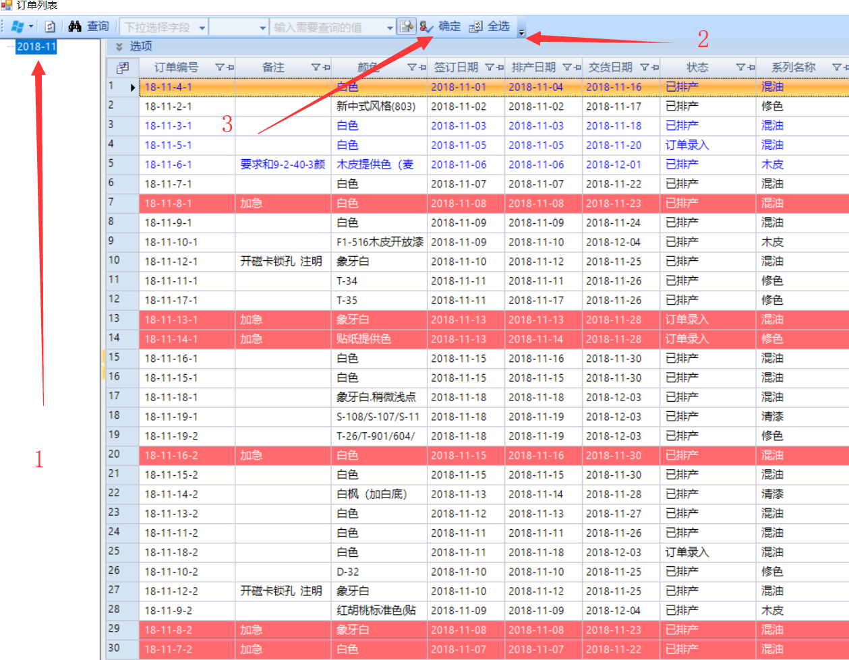Click the pin icon on 备注 column

coord(326,67)
